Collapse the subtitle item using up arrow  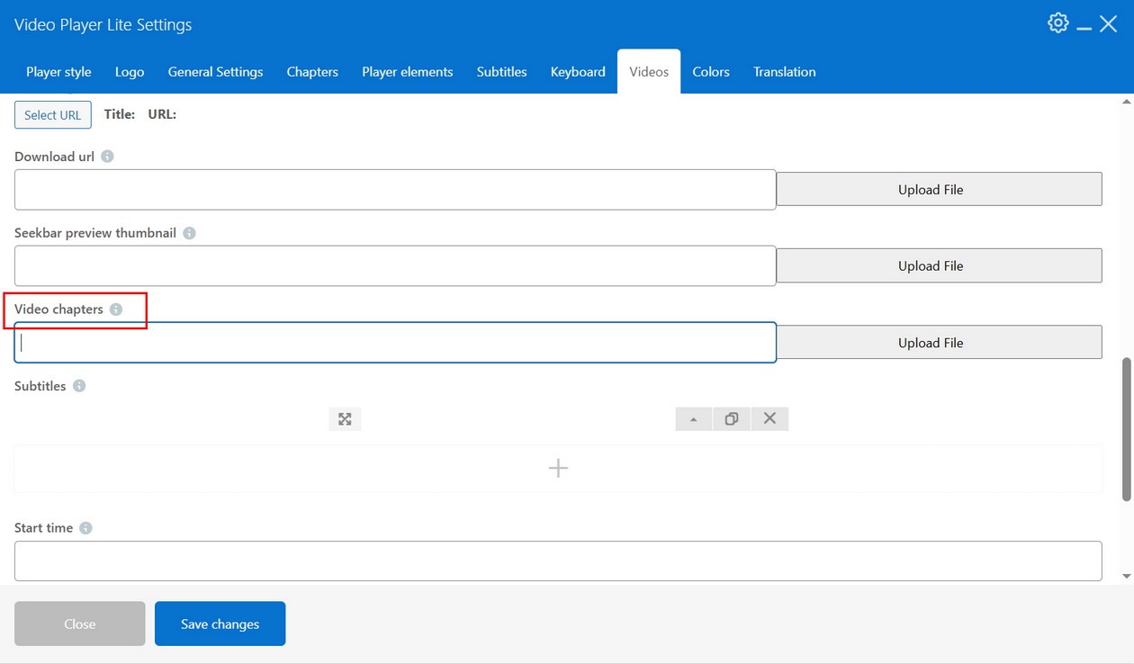694,418
